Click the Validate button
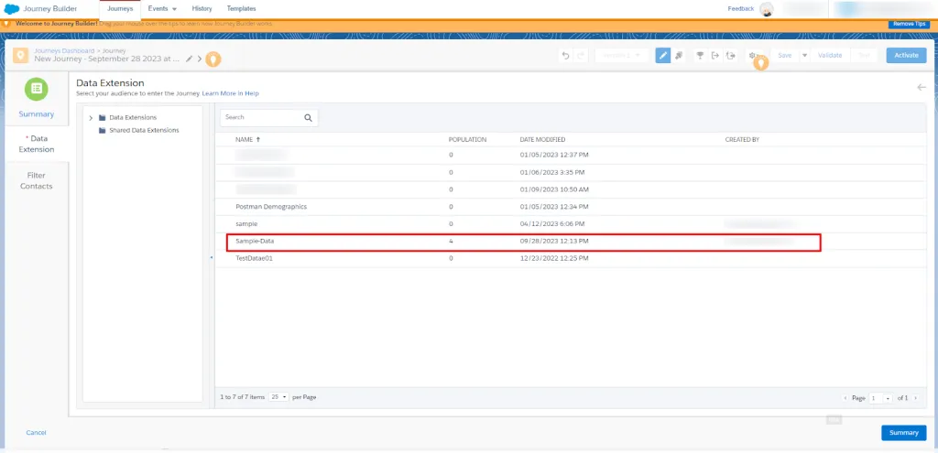This screenshot has height=453, width=938. tap(830, 56)
